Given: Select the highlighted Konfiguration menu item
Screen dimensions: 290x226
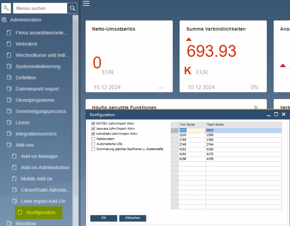Looking at the screenshot, I should (41, 212).
